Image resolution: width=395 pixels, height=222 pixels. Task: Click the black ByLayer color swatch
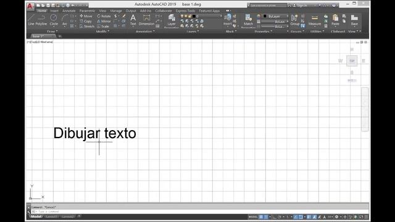[265, 17]
